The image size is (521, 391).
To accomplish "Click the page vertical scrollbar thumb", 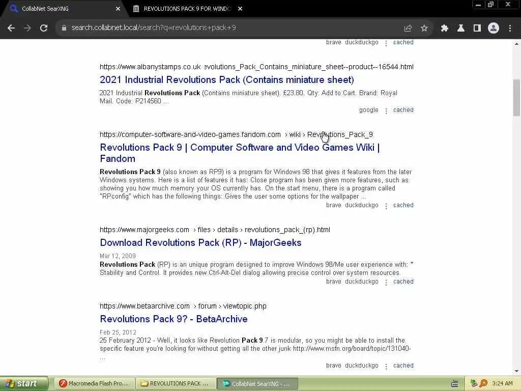I will pyautogui.click(x=516, y=98).
